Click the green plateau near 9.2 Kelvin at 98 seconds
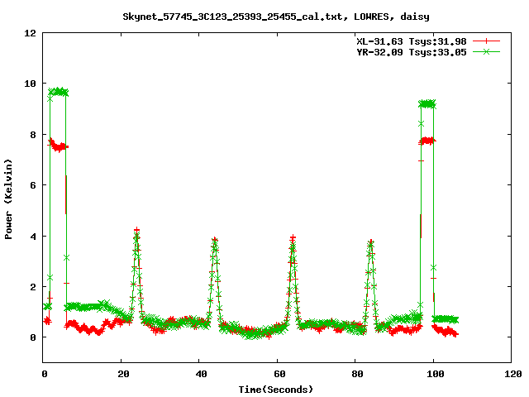Screen dimensions: 529x397 click(x=427, y=104)
